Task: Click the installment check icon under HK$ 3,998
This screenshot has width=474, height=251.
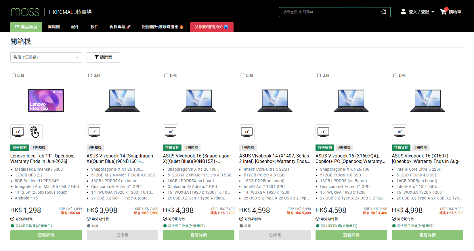Action: [x=89, y=219]
